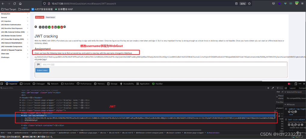Open the Test Target bookmarks folder

click(9, 9)
